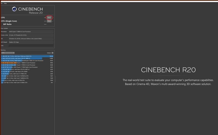Viewport: 218px width, 135px height.
Task: Click the Info input field
Action: click(x=31, y=46)
